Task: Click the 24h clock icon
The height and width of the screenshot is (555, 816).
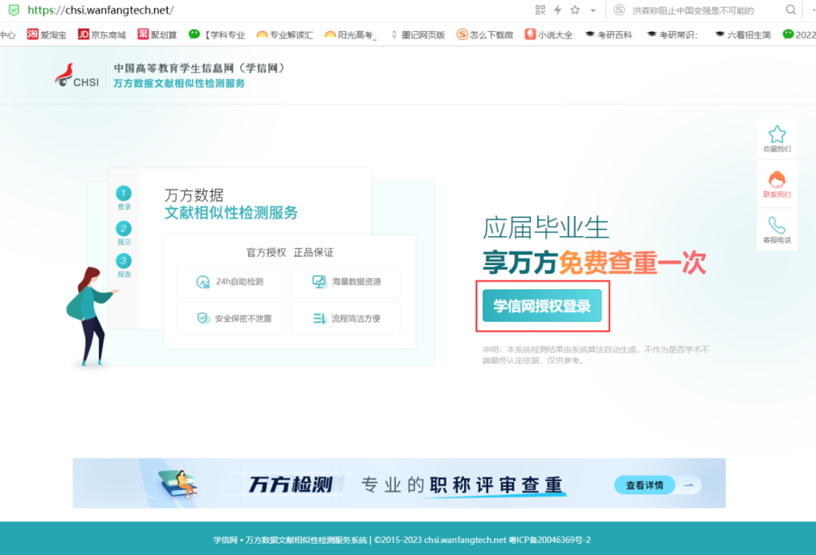Action: [203, 282]
